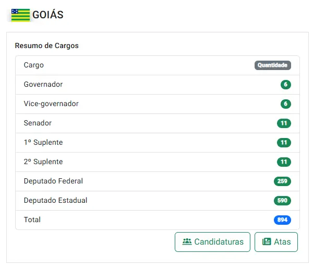Click the 2º Suplente count badge
This screenshot has width=313, height=265.
284,162
